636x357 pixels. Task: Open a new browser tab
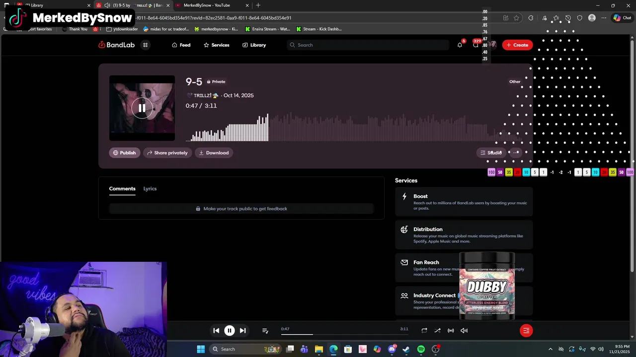[258, 5]
